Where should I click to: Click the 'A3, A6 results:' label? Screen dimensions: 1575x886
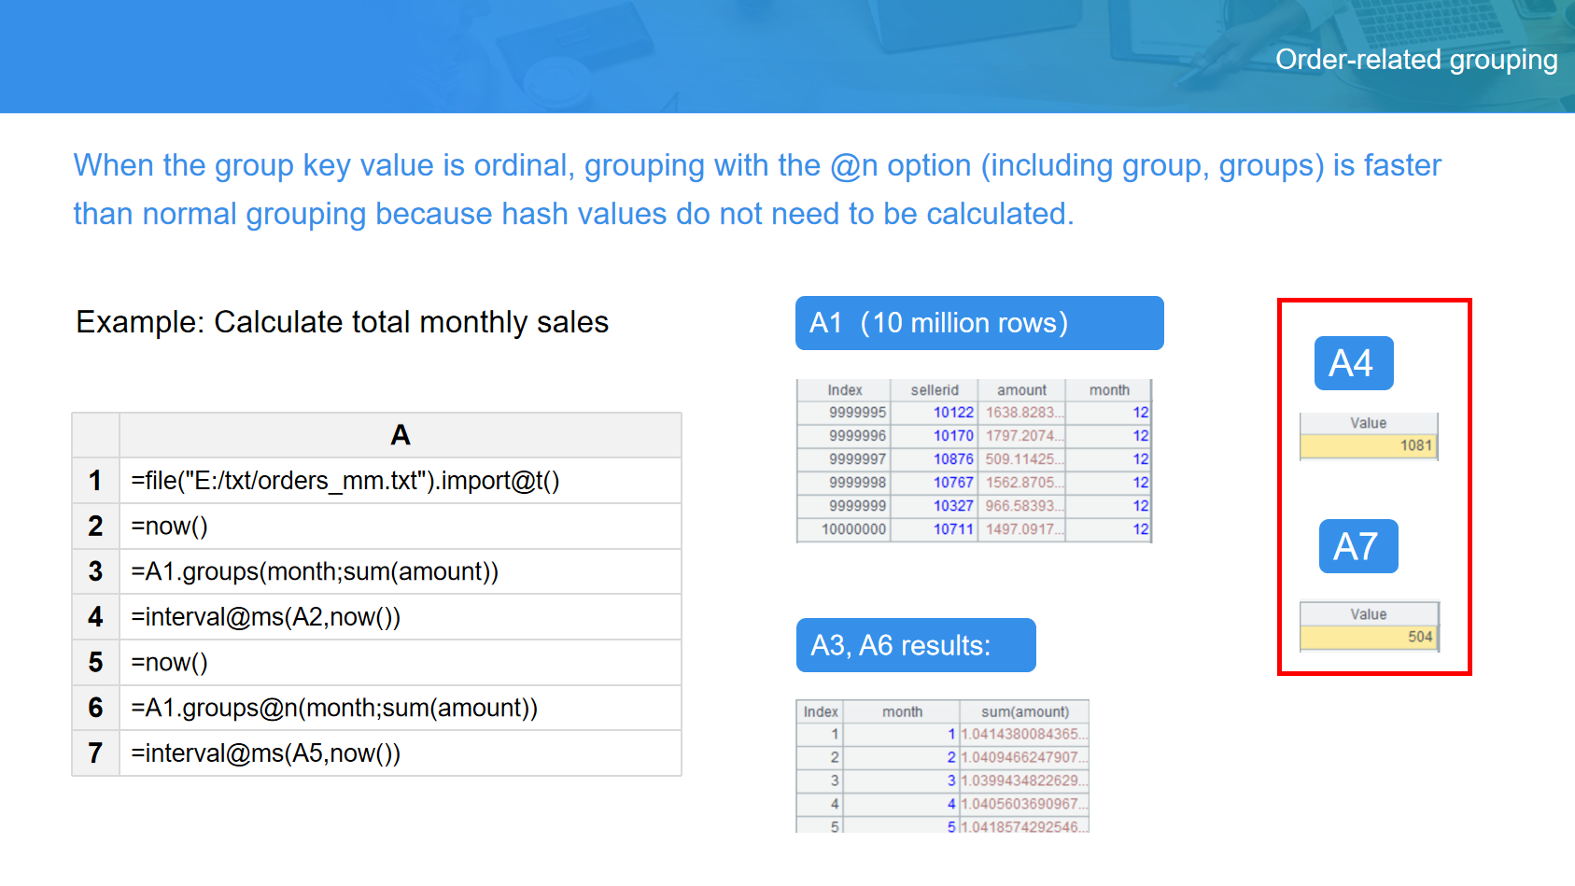point(915,645)
